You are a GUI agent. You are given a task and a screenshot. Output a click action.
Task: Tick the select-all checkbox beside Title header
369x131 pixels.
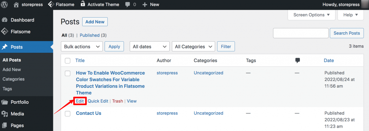click(x=67, y=61)
